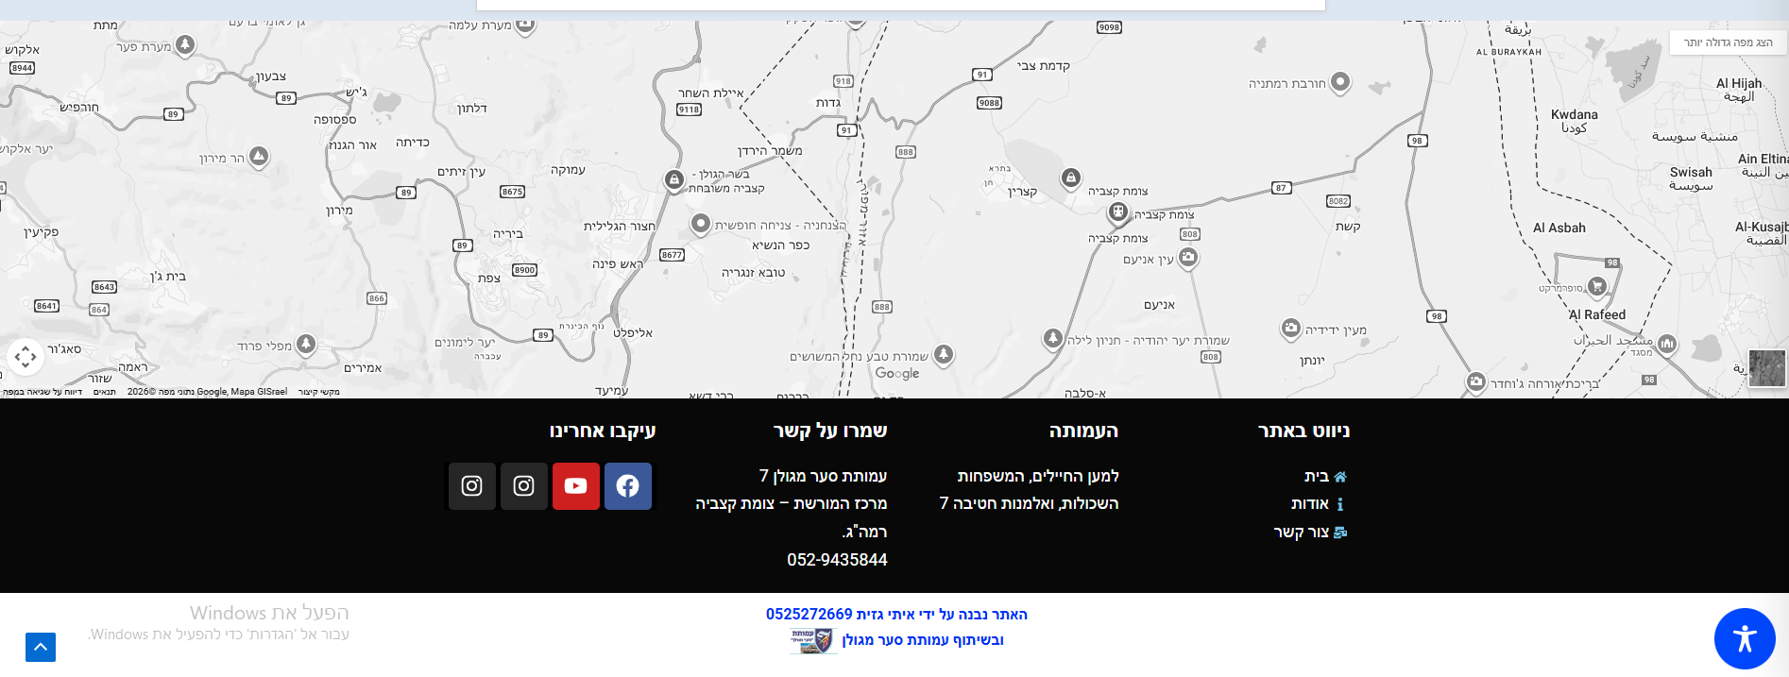
Task: Click the עיקבו אחרינו heading
Action: pos(603,432)
